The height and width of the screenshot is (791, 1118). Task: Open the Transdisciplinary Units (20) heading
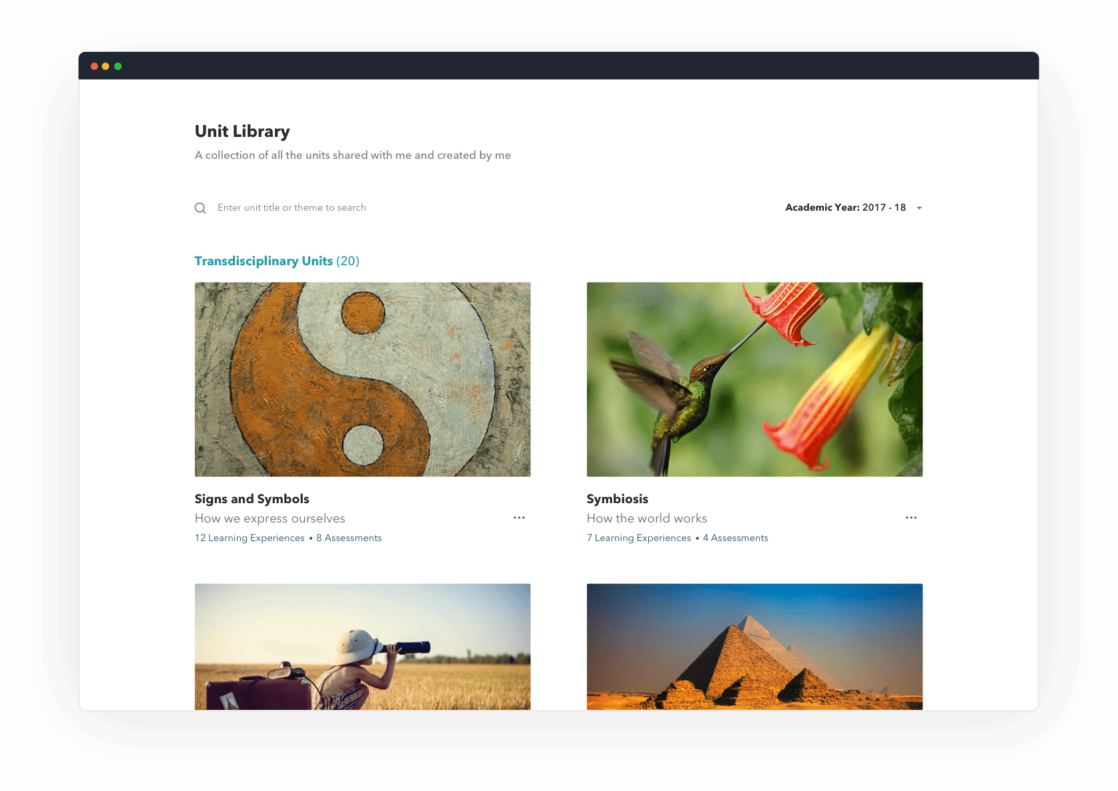pos(277,261)
